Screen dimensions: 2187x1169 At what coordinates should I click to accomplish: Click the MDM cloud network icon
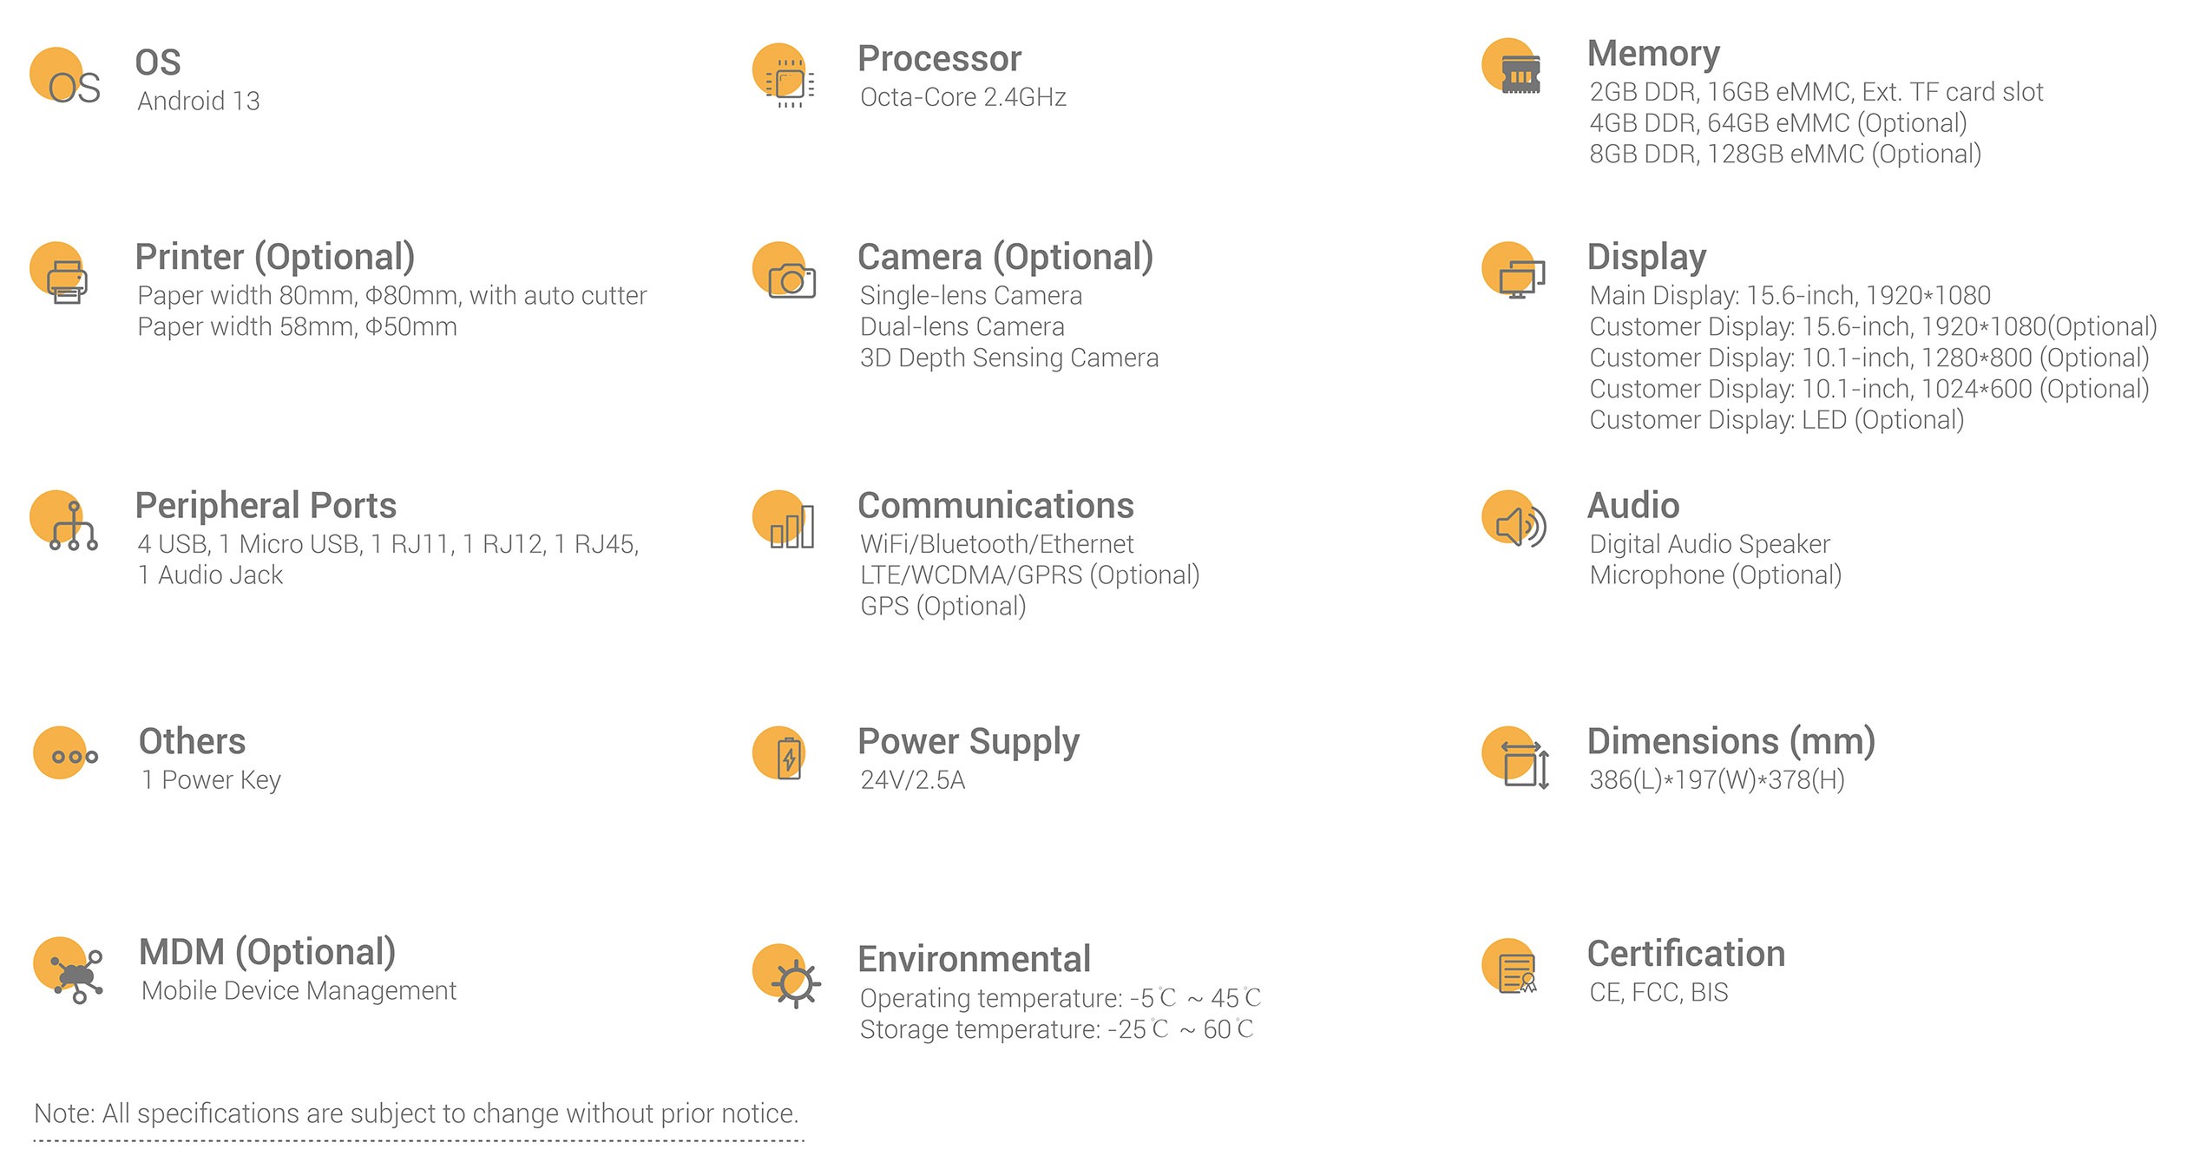click(69, 970)
